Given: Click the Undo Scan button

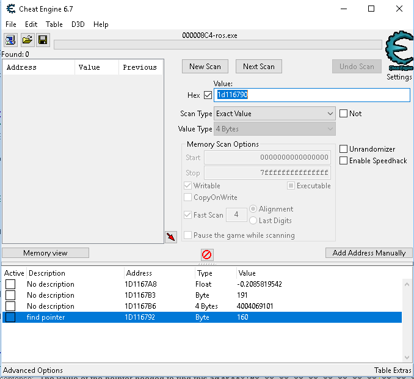Looking at the screenshot, I should pos(357,67).
